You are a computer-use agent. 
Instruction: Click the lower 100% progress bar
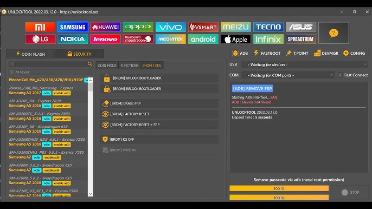point(279,198)
